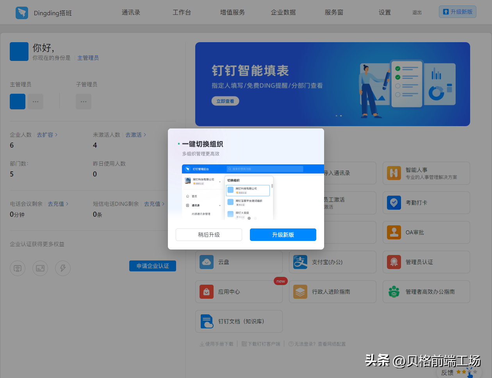This screenshot has height=378, width=492.
Task: Open 去充值 next to 电话会议剩余
Action: point(58,204)
